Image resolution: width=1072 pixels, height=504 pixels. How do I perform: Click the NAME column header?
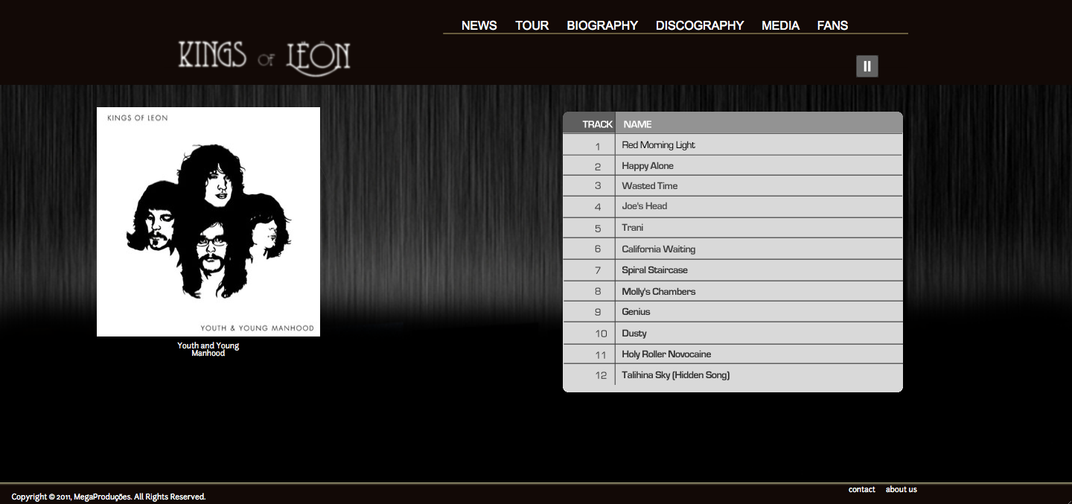[637, 124]
